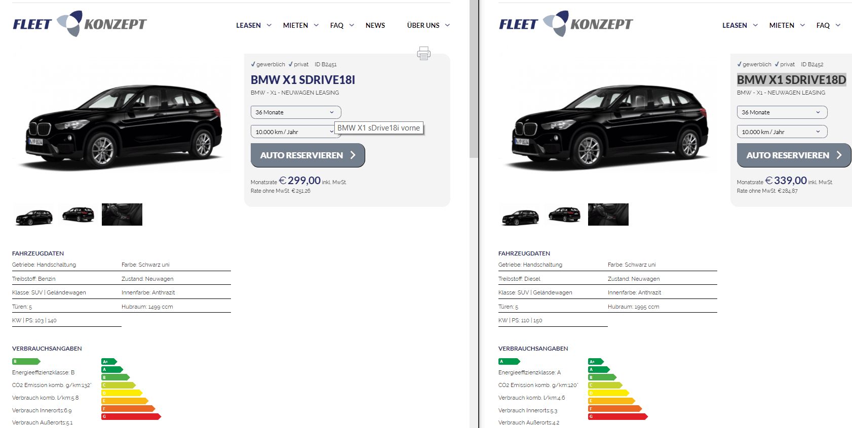Reserve the BMW X1 sDrive18d

[x=794, y=155]
